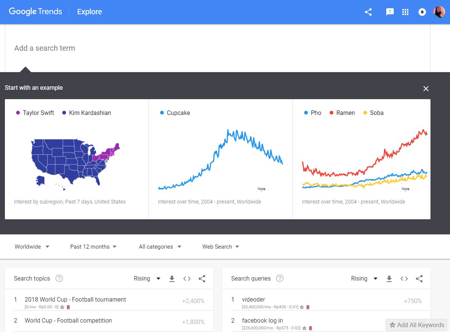
Task: Click the Add All Keywords button
Action: coord(416,324)
